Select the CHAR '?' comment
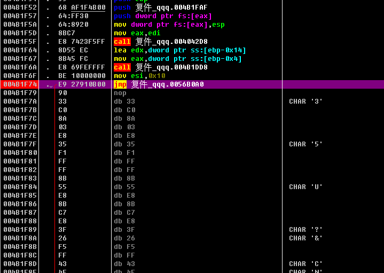 (305, 230)
